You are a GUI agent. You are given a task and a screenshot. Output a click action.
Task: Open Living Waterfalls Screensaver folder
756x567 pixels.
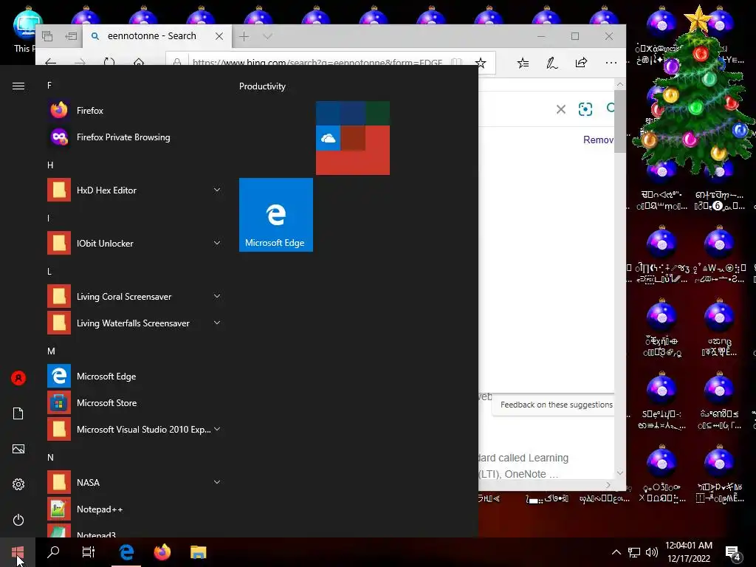pyautogui.click(x=135, y=323)
